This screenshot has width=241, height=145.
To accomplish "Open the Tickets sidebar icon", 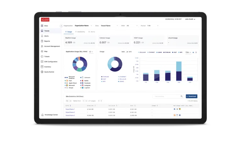I will coord(42,56).
